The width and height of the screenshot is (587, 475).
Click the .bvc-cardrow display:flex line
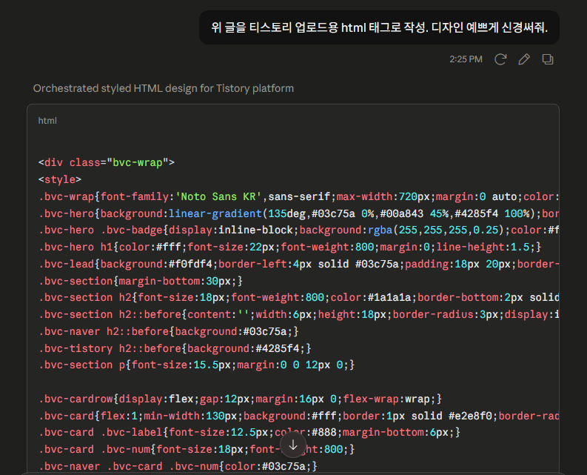240,399
